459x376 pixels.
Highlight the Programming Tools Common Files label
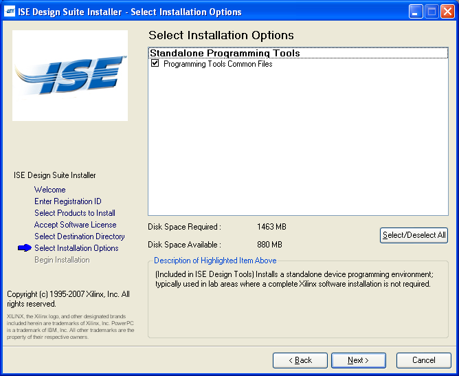coord(218,64)
